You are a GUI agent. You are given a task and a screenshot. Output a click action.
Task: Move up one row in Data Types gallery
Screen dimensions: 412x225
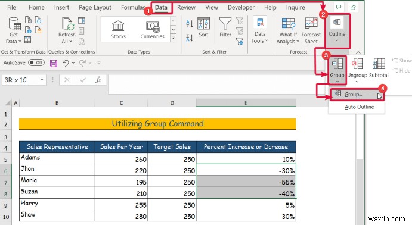click(x=173, y=21)
